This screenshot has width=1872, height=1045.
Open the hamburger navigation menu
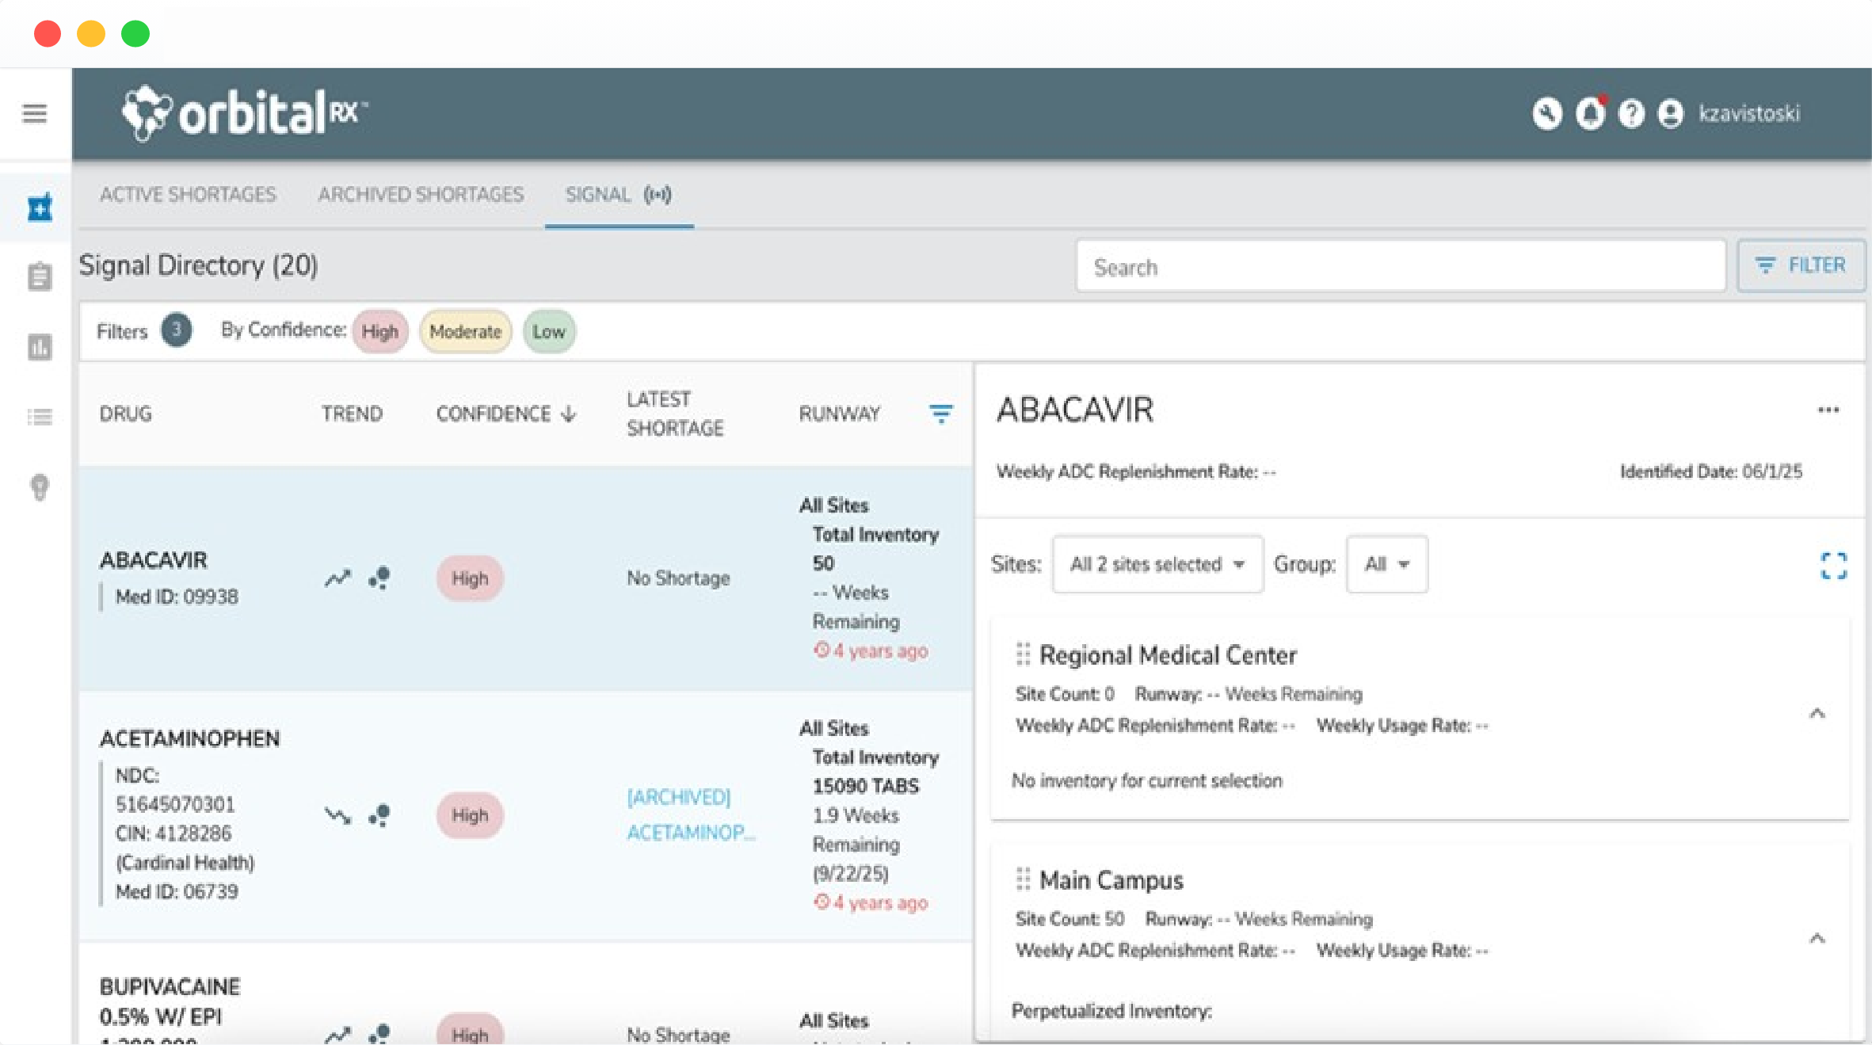34,113
